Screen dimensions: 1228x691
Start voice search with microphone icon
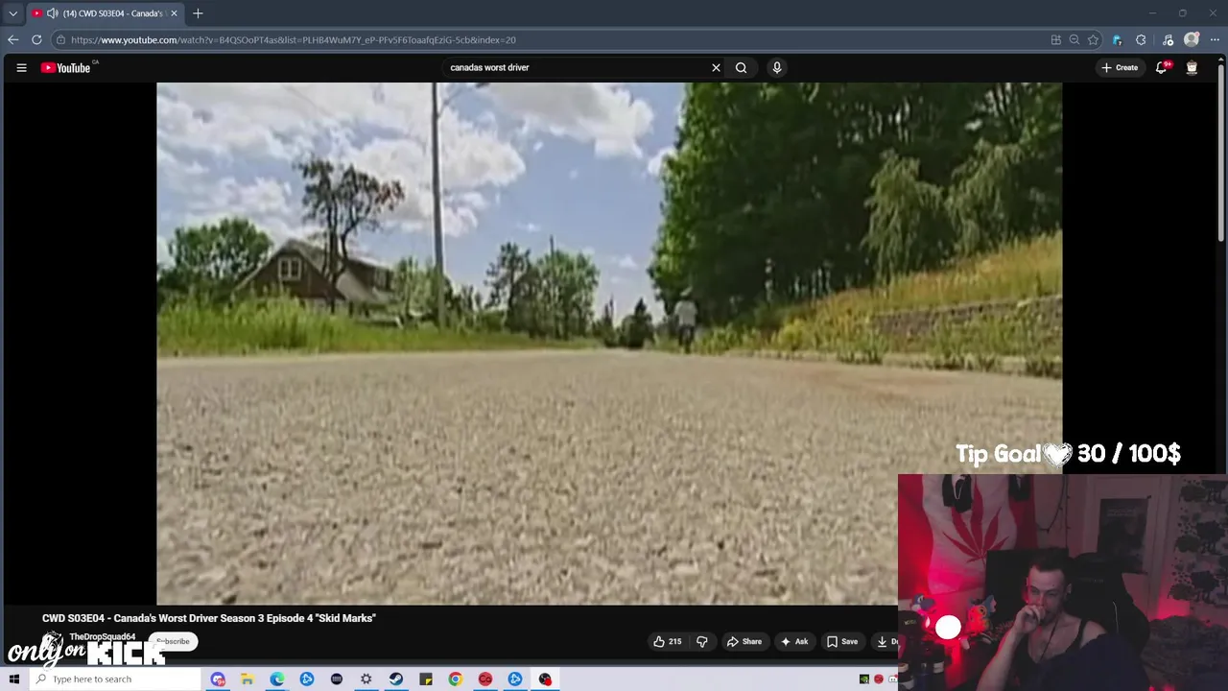tap(777, 67)
